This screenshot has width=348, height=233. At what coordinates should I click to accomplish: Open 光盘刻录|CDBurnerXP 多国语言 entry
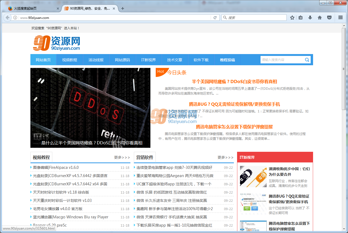point(70,176)
